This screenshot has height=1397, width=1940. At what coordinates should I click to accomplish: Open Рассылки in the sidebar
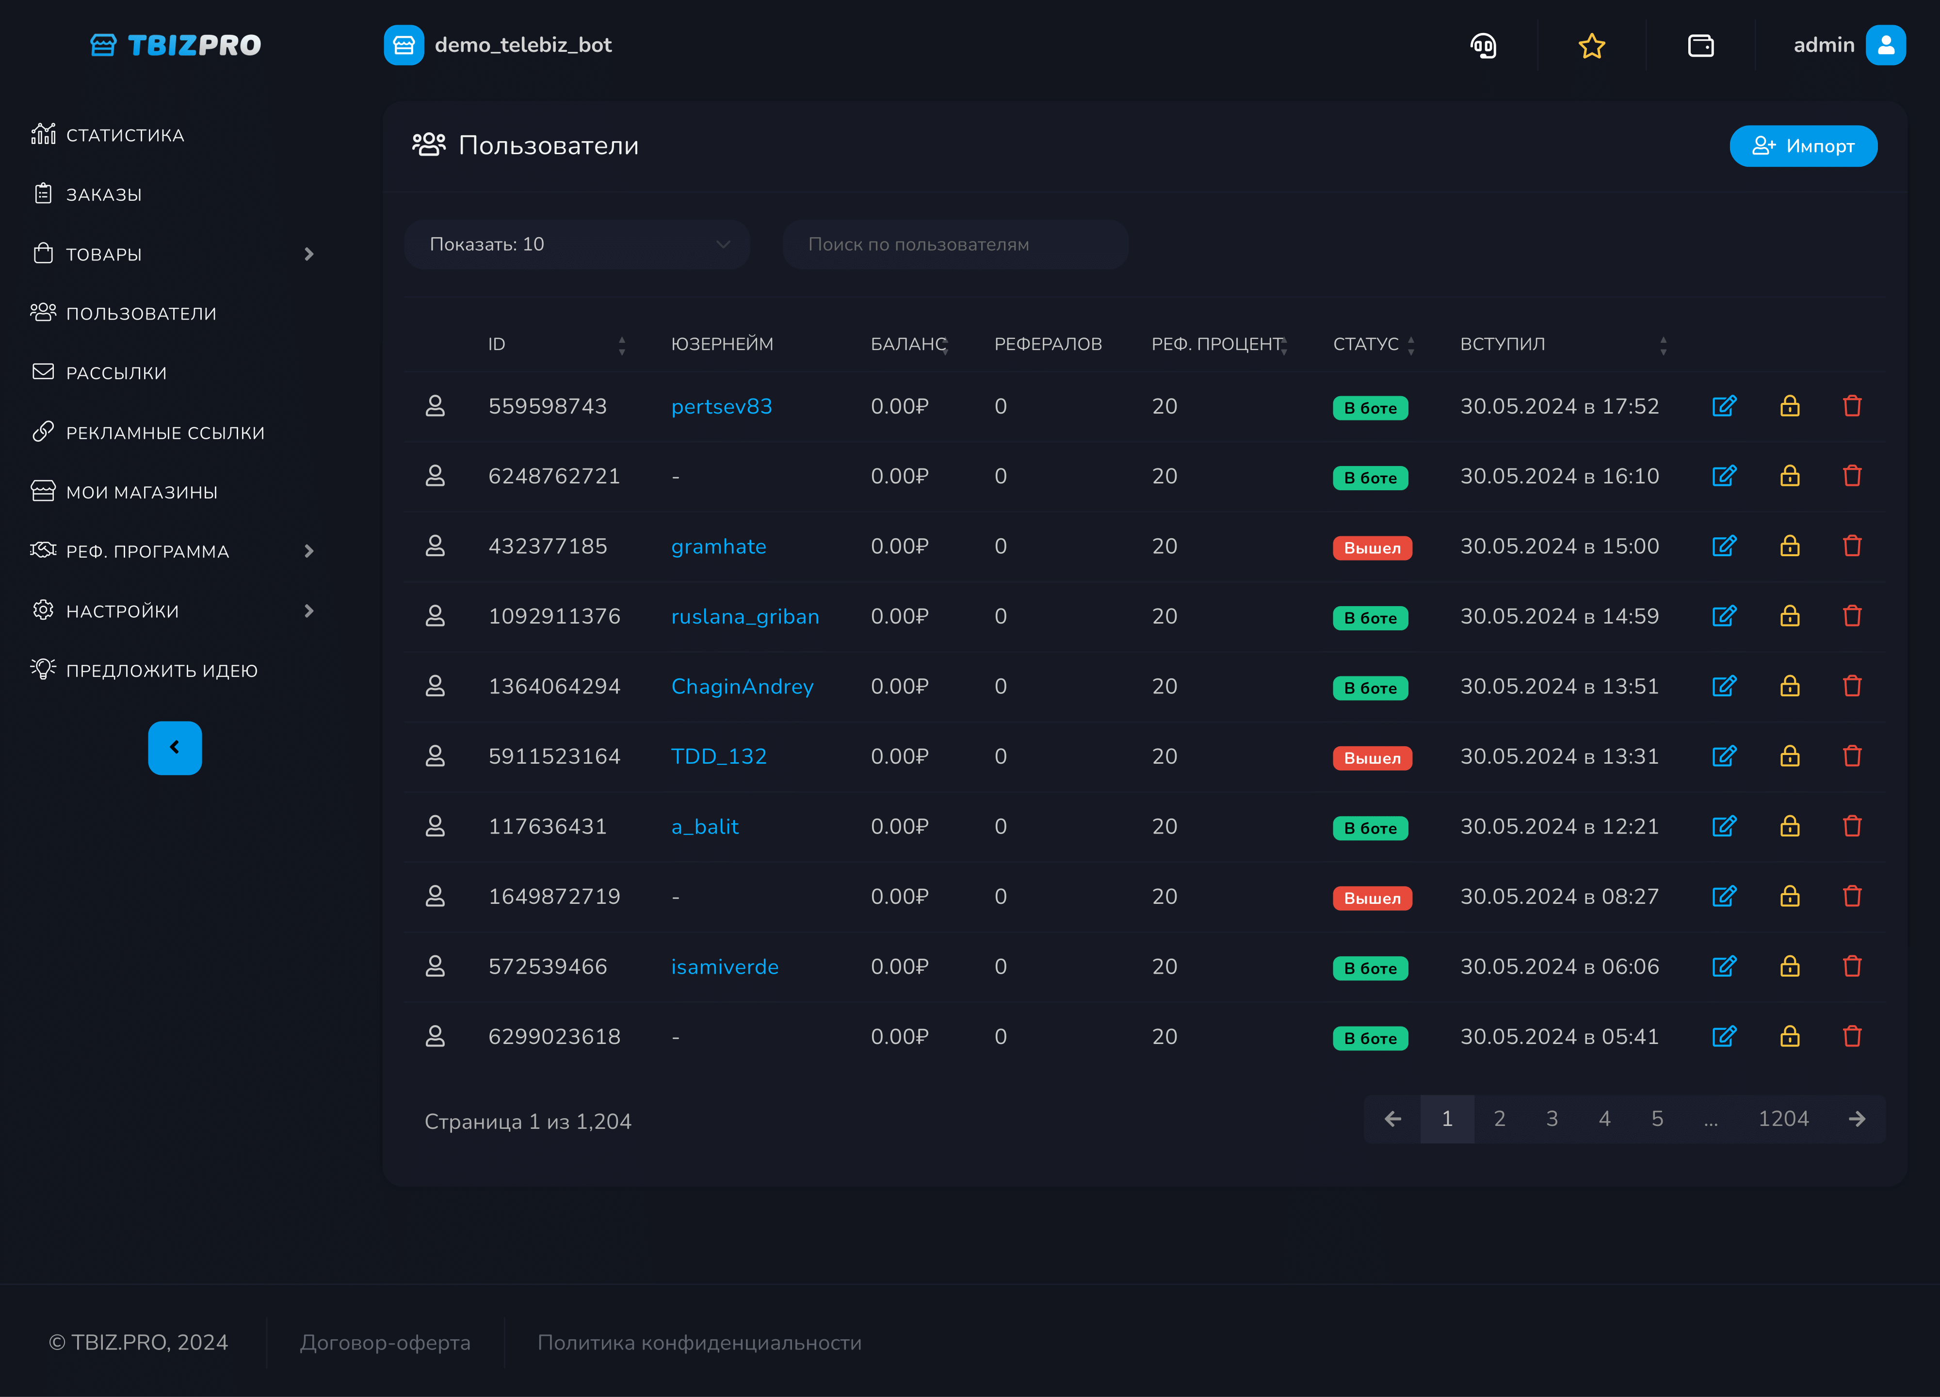coord(116,373)
